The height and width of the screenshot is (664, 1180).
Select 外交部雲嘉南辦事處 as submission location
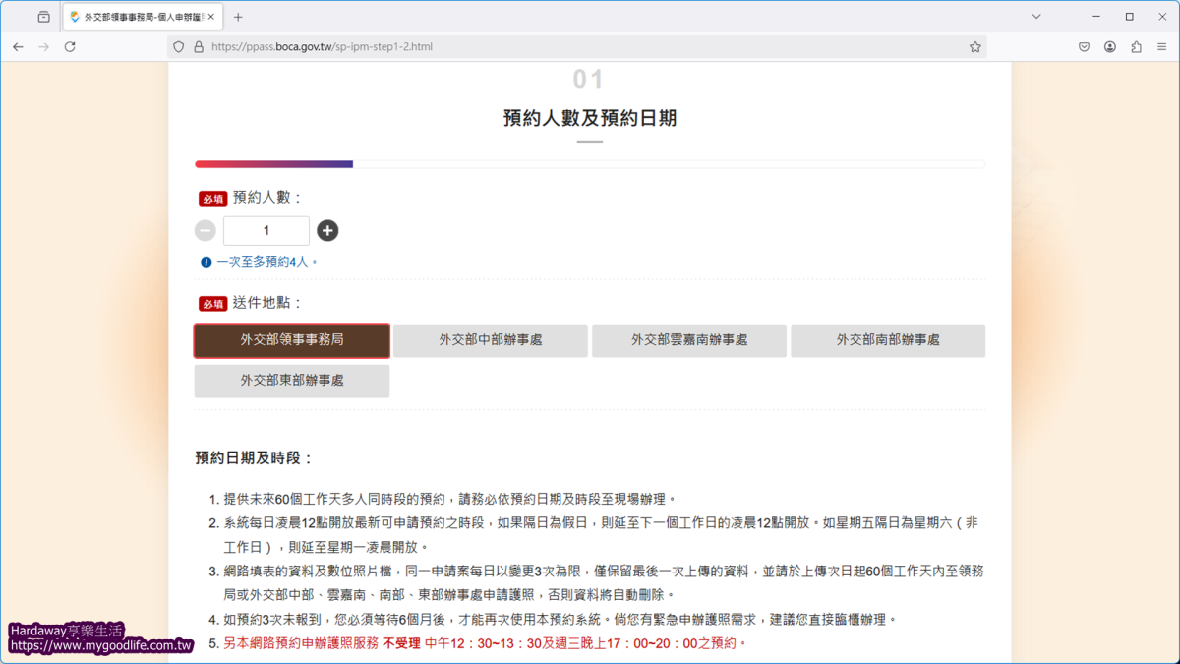pyautogui.click(x=688, y=339)
